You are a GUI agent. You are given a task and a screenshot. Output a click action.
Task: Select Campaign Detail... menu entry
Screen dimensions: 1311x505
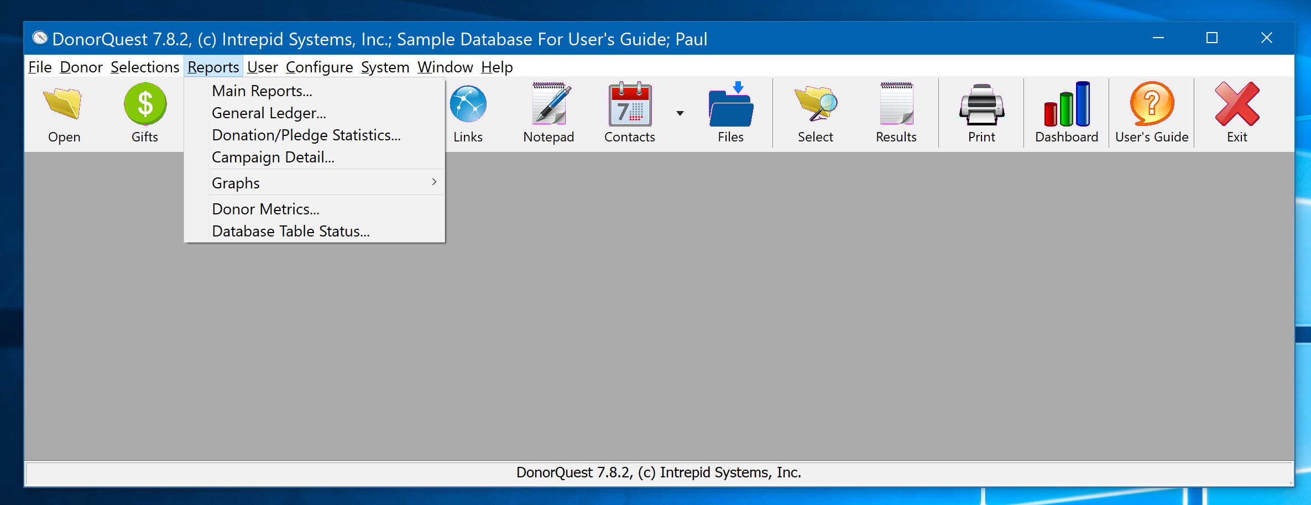coord(314,157)
